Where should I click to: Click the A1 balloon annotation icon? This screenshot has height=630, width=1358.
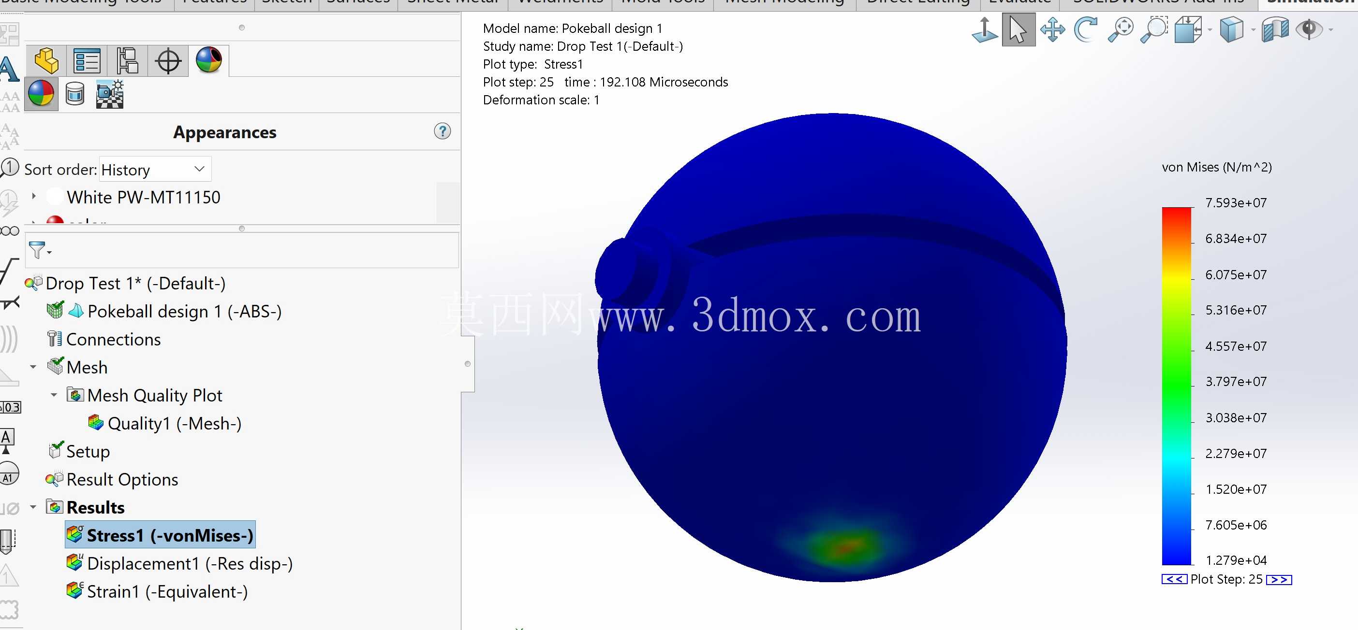[x=9, y=473]
